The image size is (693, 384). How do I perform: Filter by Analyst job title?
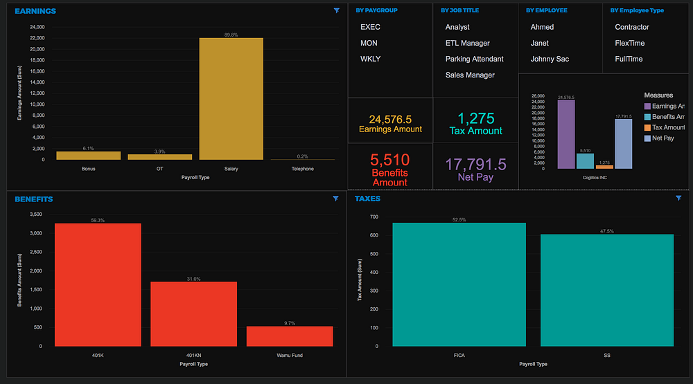[457, 27]
